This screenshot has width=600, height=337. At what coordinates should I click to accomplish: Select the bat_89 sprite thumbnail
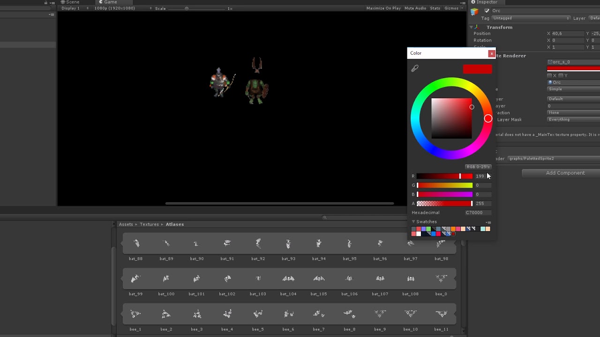point(166,243)
